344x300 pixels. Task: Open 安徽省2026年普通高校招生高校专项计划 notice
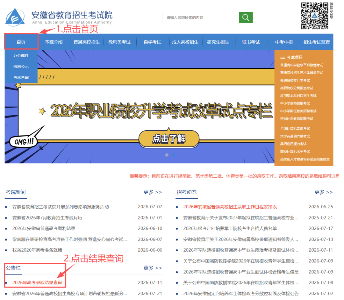tap(69, 294)
